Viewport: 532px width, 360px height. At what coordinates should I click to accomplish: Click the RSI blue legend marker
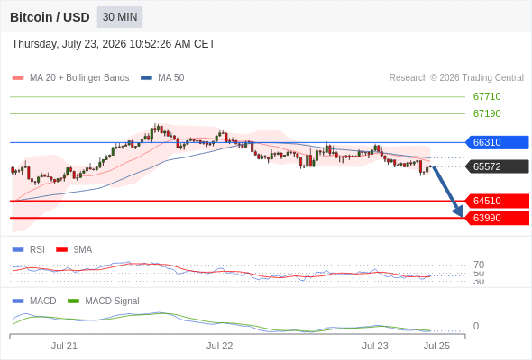(x=18, y=250)
